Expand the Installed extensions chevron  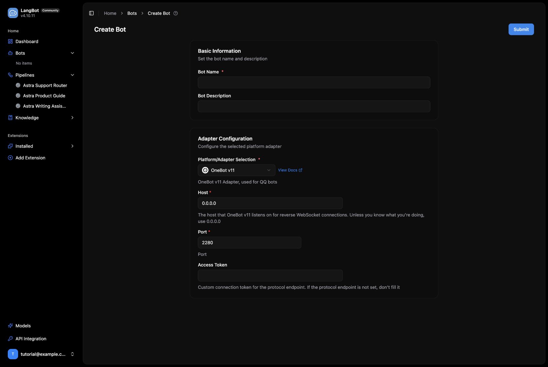(72, 146)
